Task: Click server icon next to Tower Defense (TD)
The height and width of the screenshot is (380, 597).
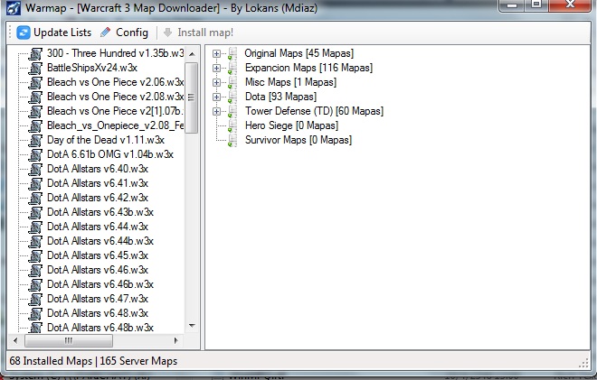Action: pyautogui.click(x=232, y=111)
